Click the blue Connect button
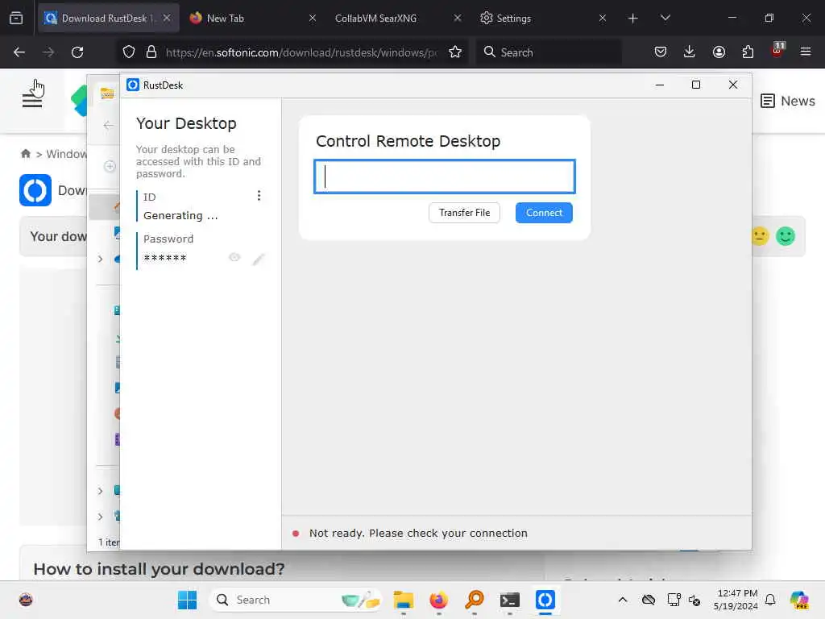 pyautogui.click(x=544, y=213)
